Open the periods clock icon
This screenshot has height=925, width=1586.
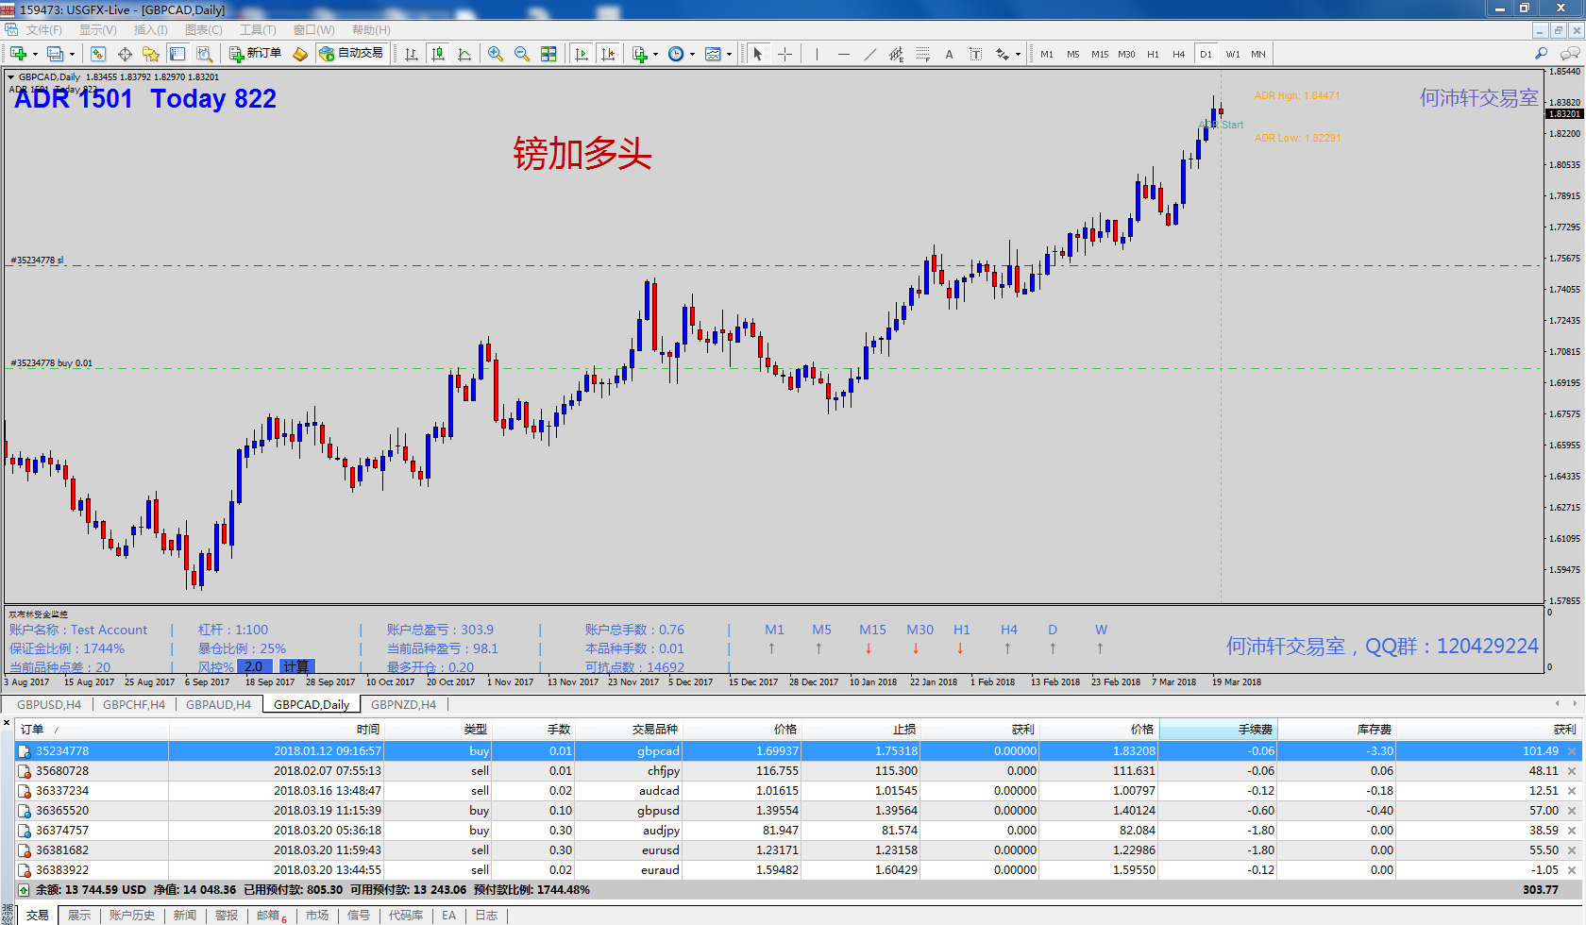pos(676,54)
